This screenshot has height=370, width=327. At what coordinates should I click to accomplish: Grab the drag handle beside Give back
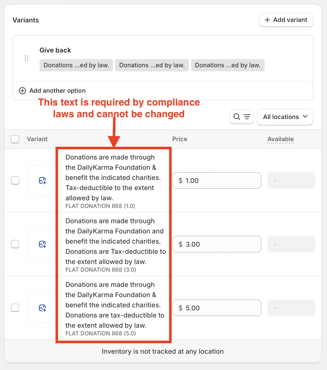26,58
